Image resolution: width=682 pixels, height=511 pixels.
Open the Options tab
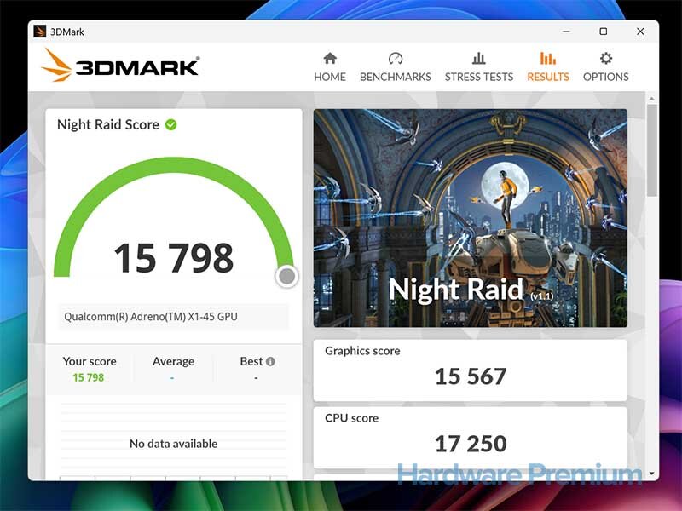tap(606, 67)
